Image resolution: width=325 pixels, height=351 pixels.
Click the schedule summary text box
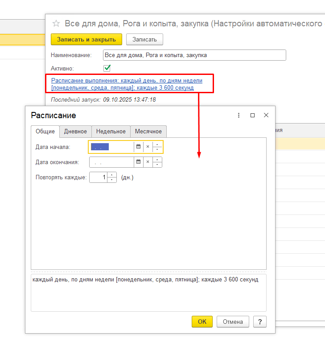coord(148,293)
